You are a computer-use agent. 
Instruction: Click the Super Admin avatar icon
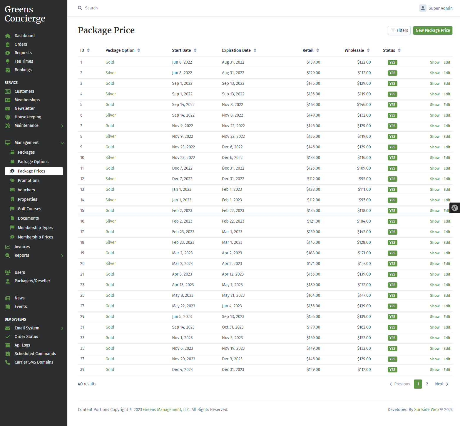click(x=423, y=8)
